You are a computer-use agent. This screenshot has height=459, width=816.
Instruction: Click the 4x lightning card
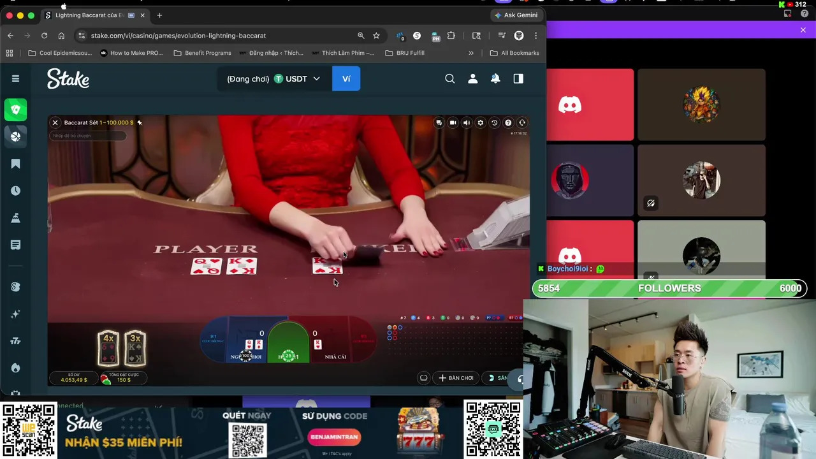pos(108,348)
